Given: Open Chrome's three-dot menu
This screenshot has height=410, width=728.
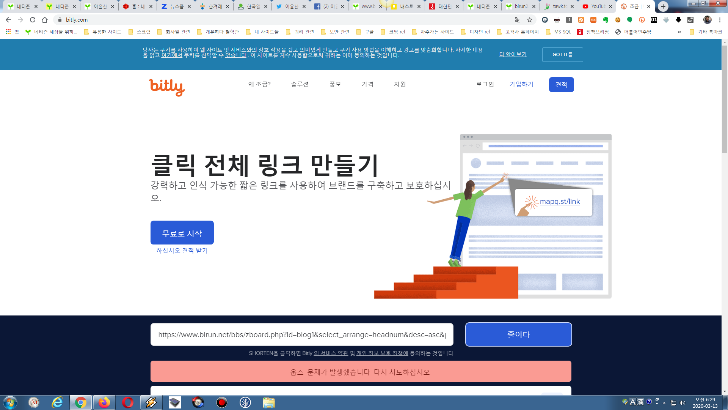Looking at the screenshot, I should [720, 20].
